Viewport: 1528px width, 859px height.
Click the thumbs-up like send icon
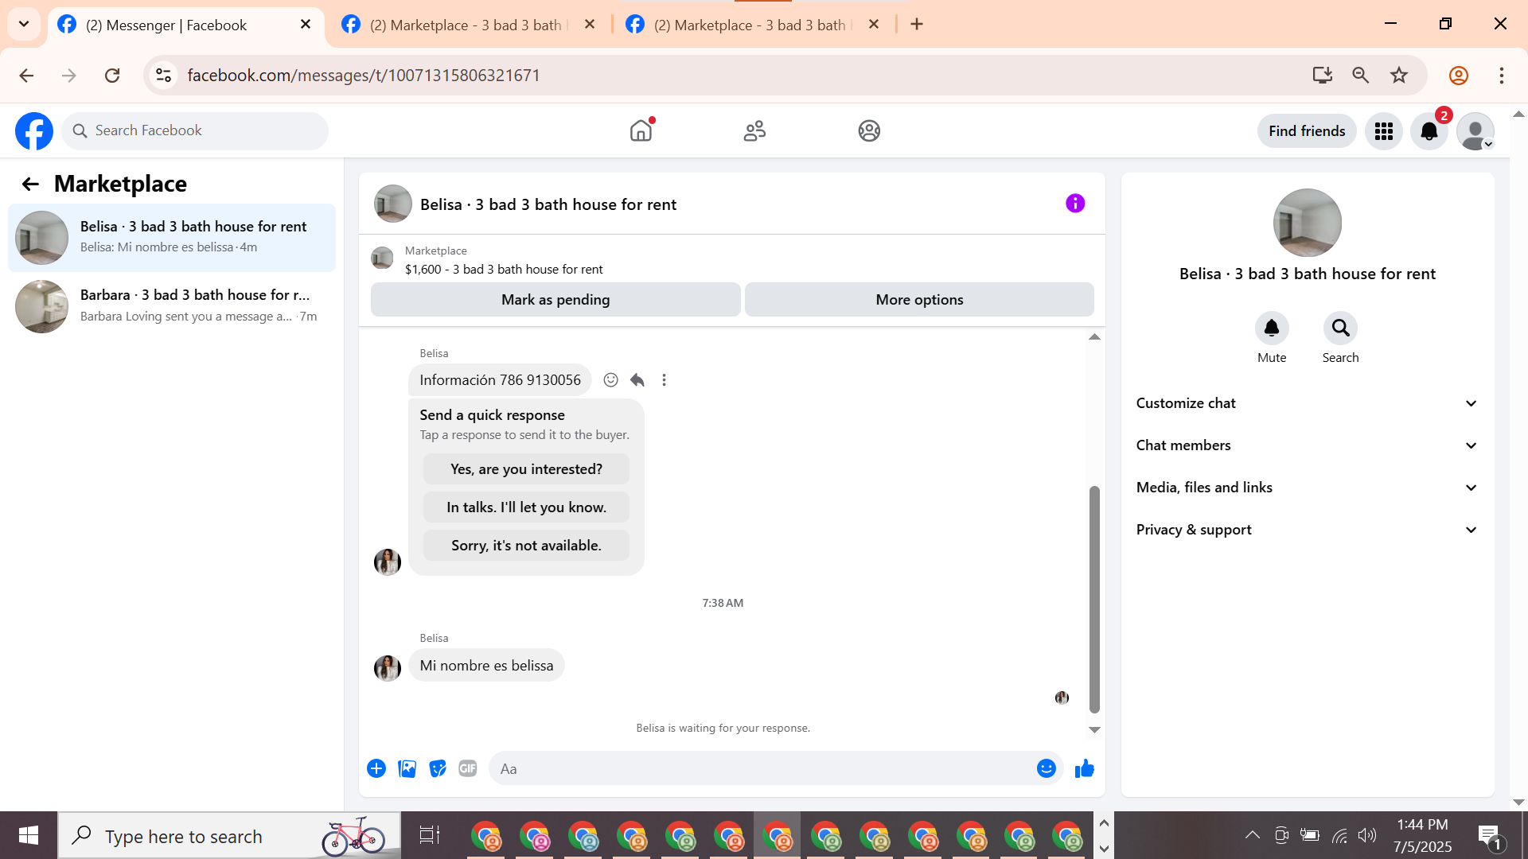pos(1084,768)
